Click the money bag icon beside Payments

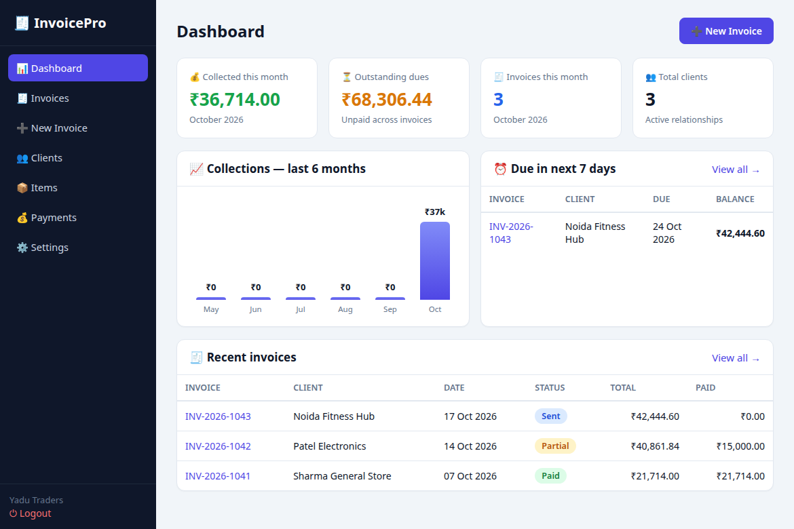22,218
